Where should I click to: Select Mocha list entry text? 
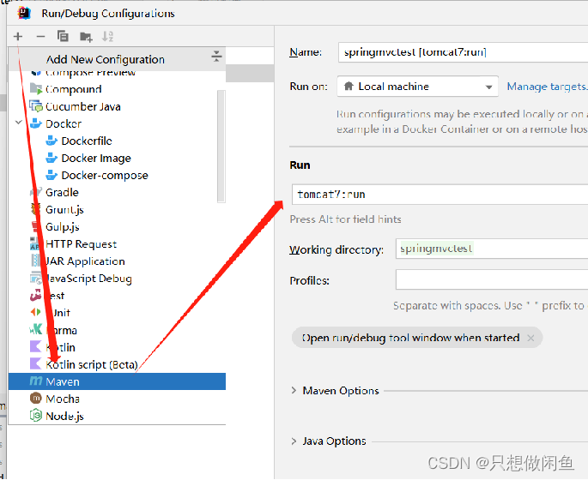coord(63,399)
